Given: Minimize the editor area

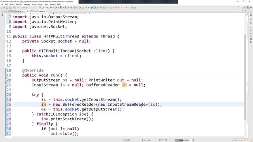Looking at the screenshot, I should click(x=243, y=11).
